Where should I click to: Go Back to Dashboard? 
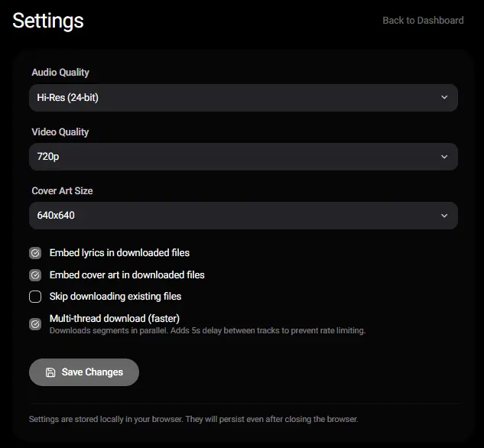pos(423,21)
